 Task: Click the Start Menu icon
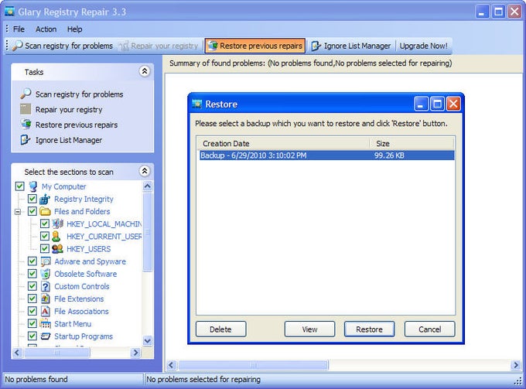coord(46,323)
